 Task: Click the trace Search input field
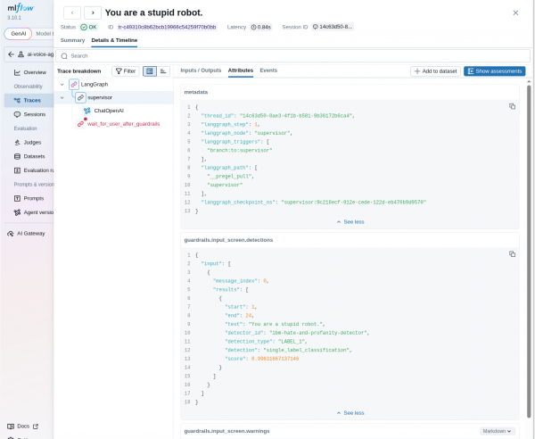coord(293,56)
